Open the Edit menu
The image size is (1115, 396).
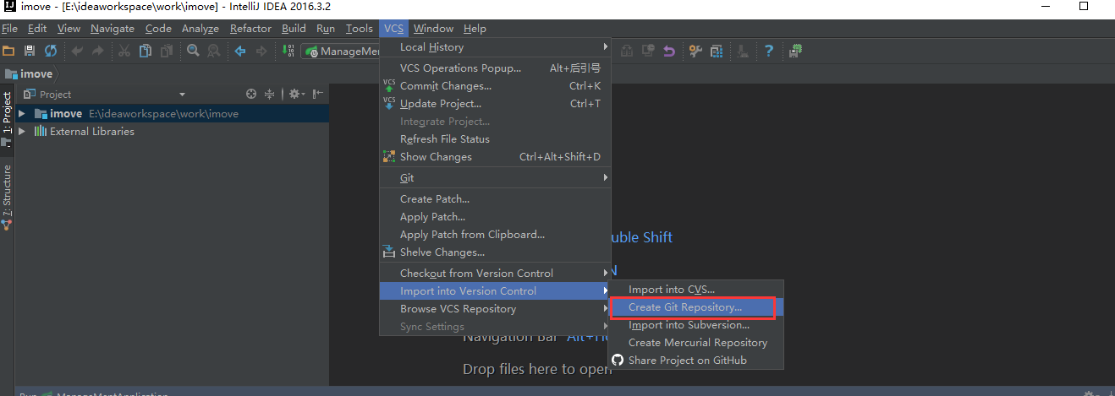[x=37, y=28]
